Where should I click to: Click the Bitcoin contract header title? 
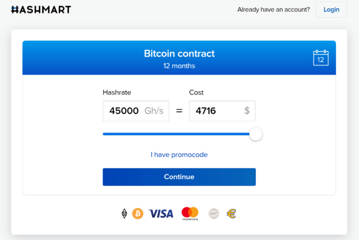[x=179, y=54]
